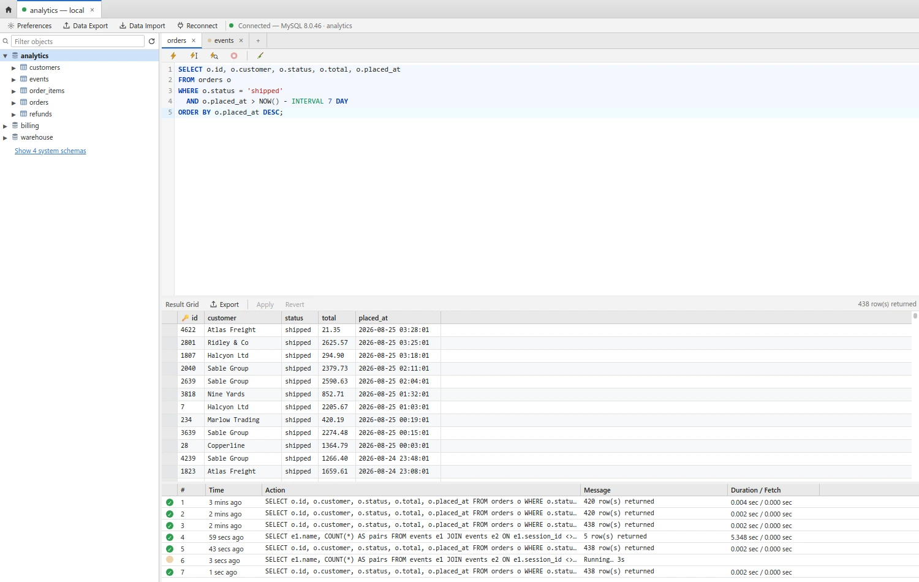
Task: Expand the order_items table node
Action: [13, 91]
